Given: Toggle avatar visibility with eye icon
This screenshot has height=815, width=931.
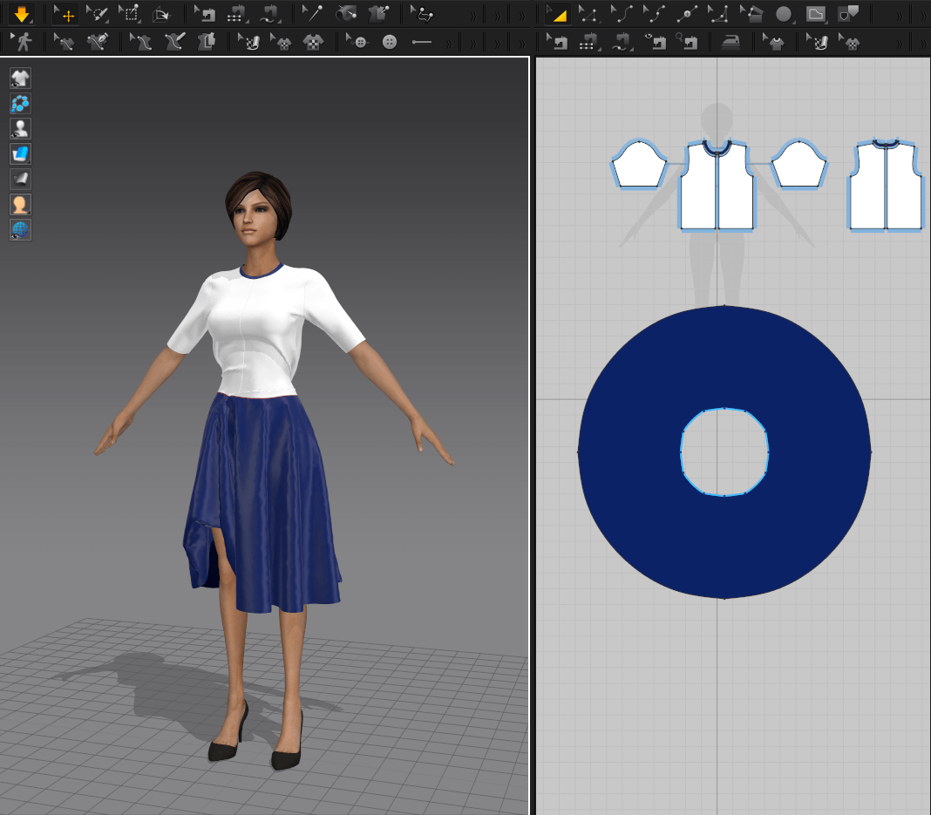Looking at the screenshot, I should (20, 129).
